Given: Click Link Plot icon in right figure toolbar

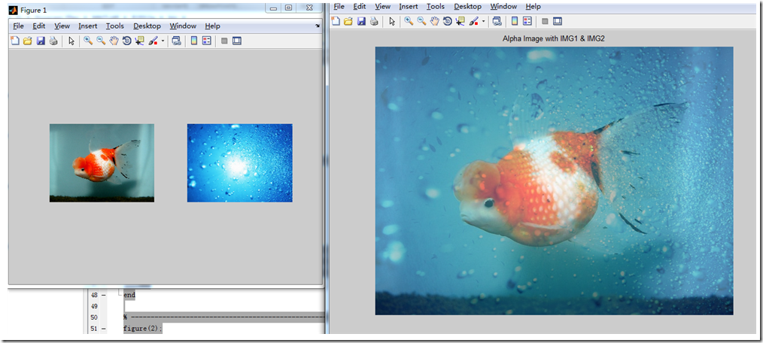Looking at the screenshot, I should [497, 21].
